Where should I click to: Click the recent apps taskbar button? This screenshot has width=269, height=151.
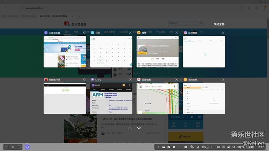point(19,147)
